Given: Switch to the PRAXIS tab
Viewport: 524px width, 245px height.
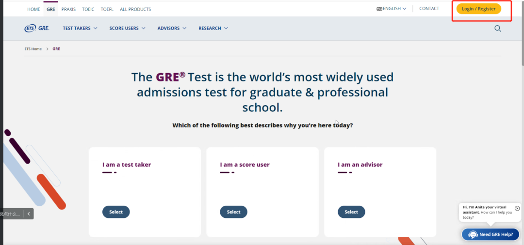Looking at the screenshot, I should click(68, 9).
